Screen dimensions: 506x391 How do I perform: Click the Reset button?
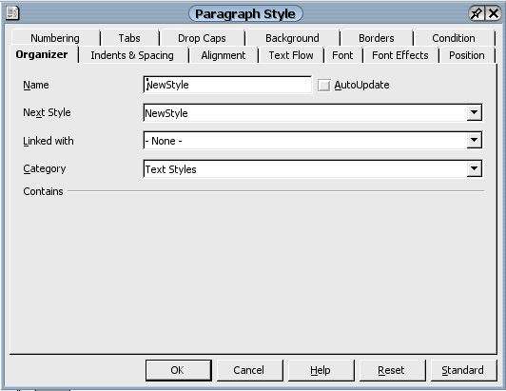tap(392, 370)
